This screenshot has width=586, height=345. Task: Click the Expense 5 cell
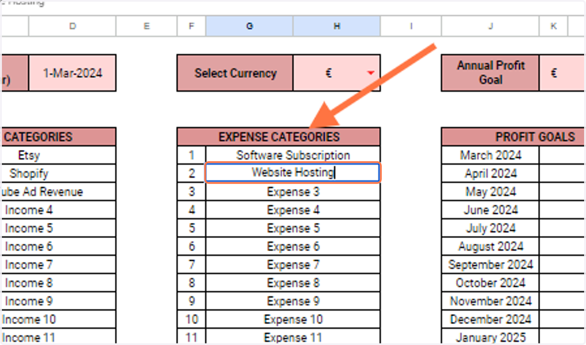point(293,228)
